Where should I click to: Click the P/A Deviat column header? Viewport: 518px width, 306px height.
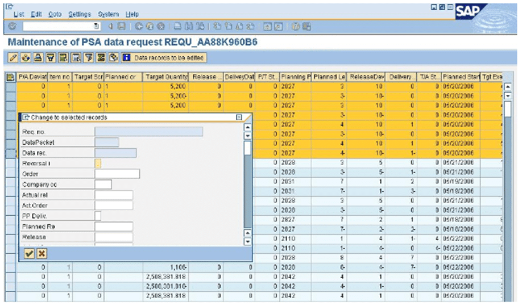(x=32, y=77)
